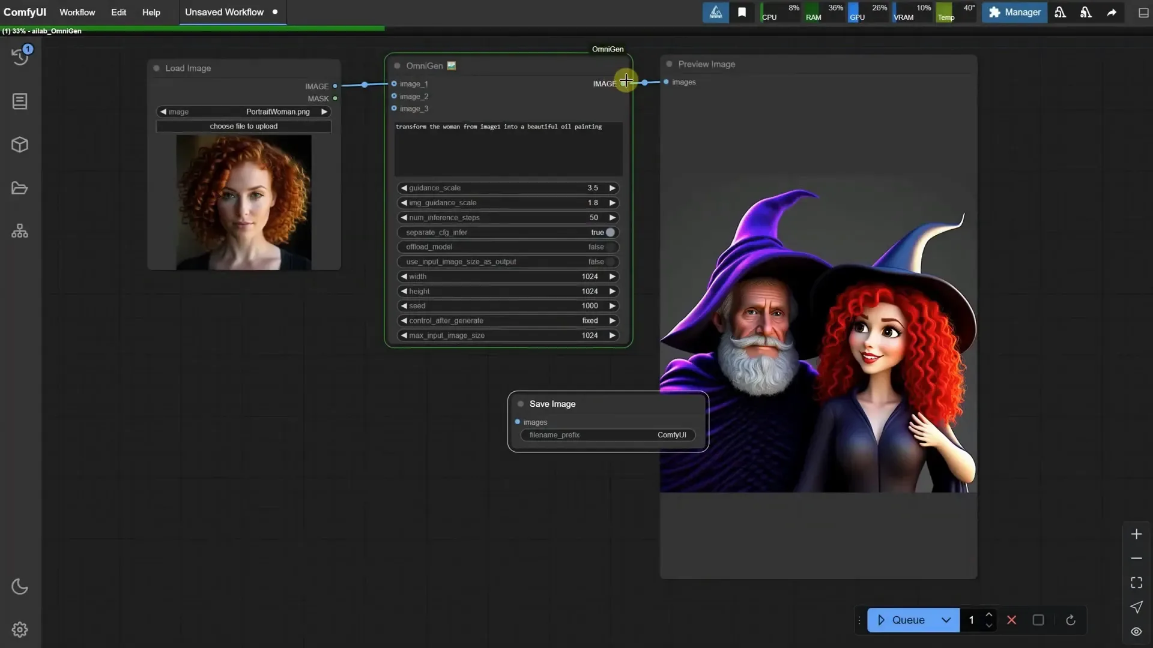Toggle separate_cfg_infer switch
Screen dimensions: 1153x648
(610, 232)
